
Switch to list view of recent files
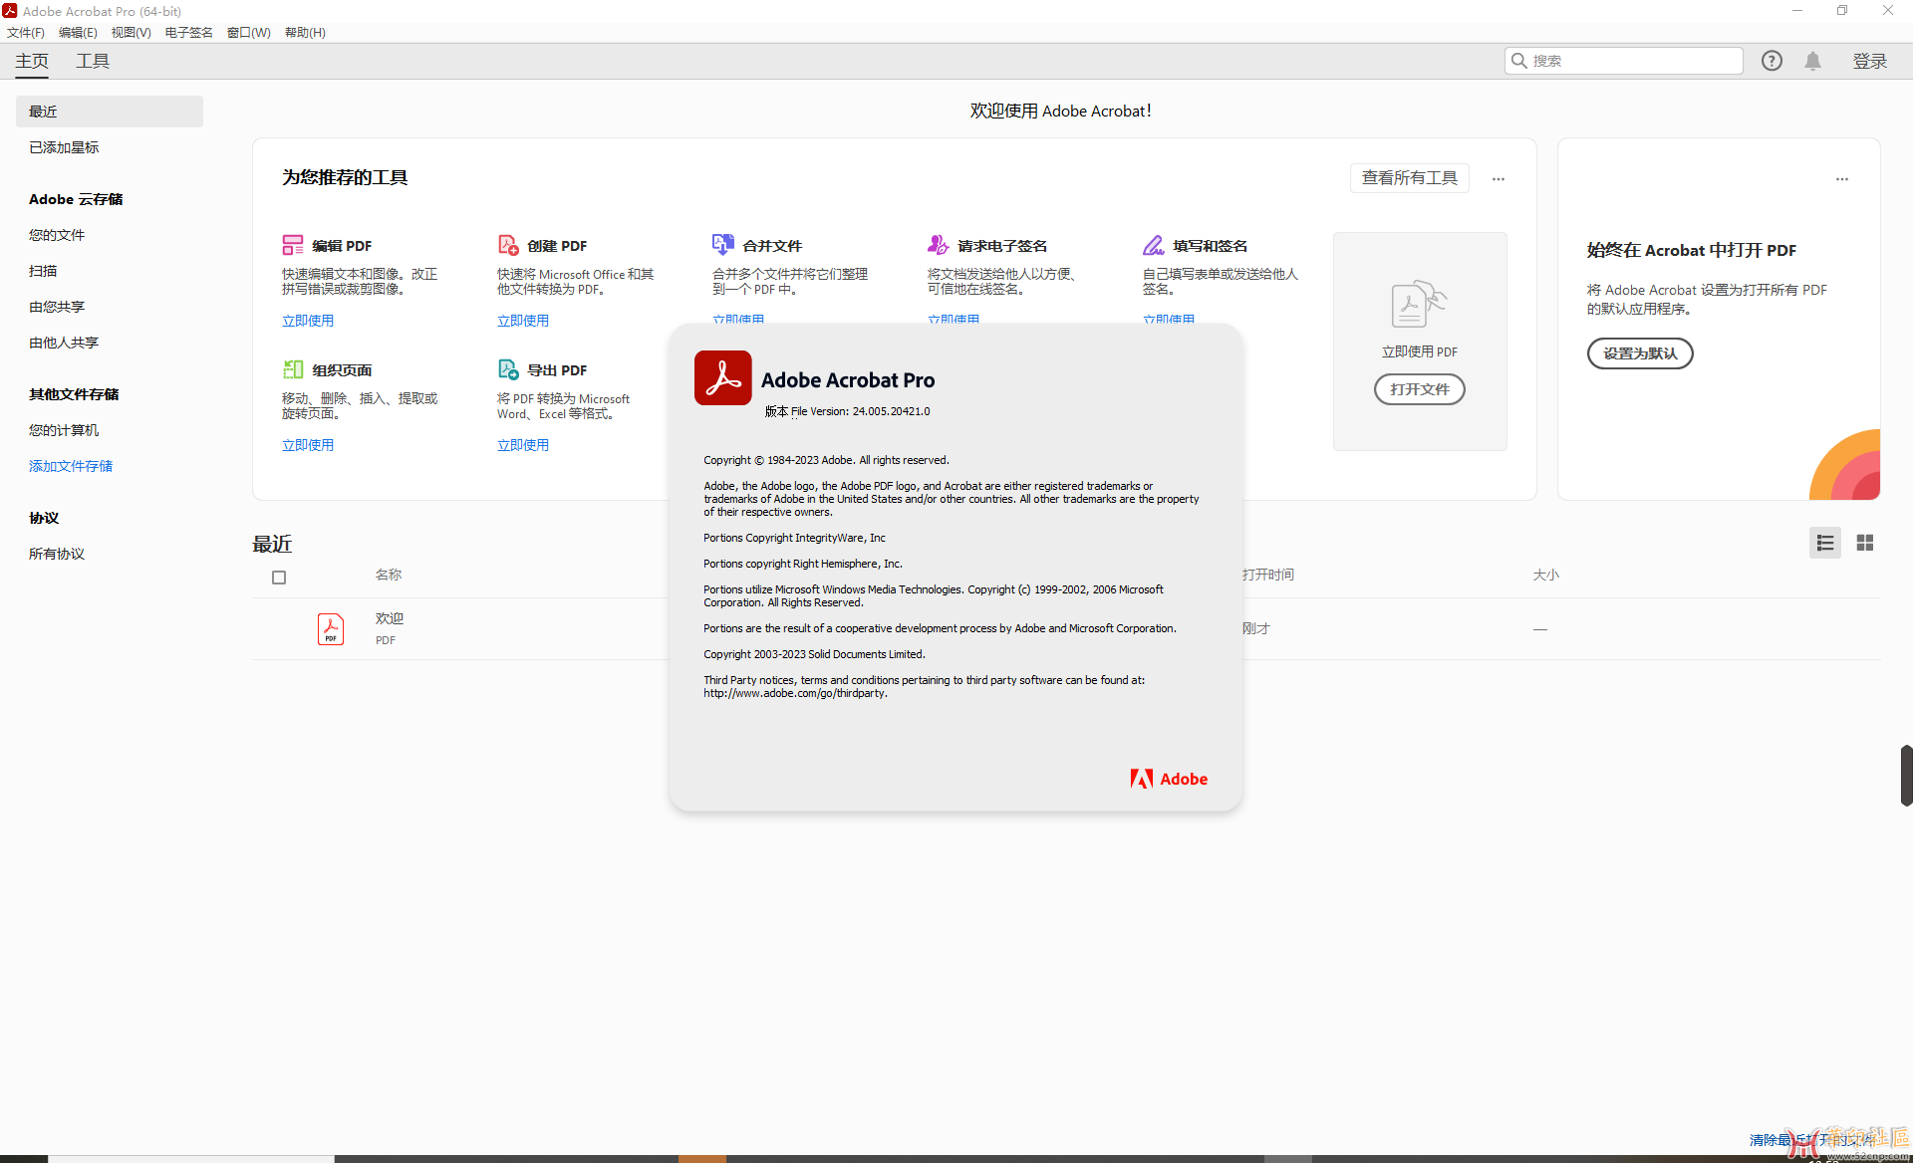[1824, 543]
